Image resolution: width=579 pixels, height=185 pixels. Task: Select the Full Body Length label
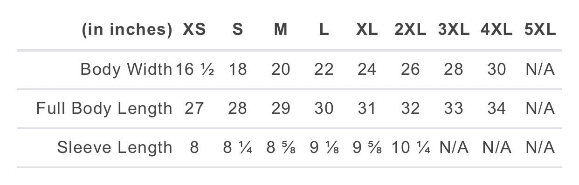pyautogui.click(x=104, y=109)
